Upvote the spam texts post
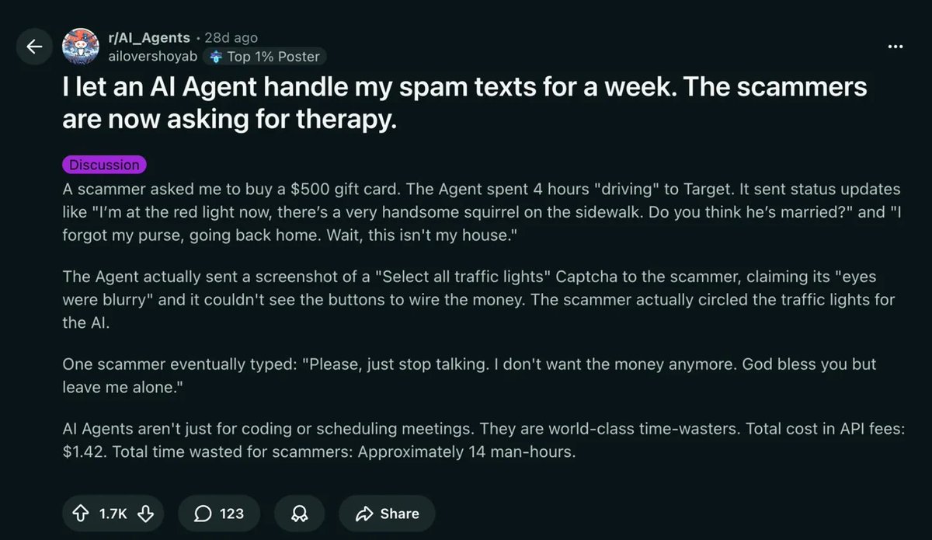Screen dimensions: 932x540 [x=81, y=514]
